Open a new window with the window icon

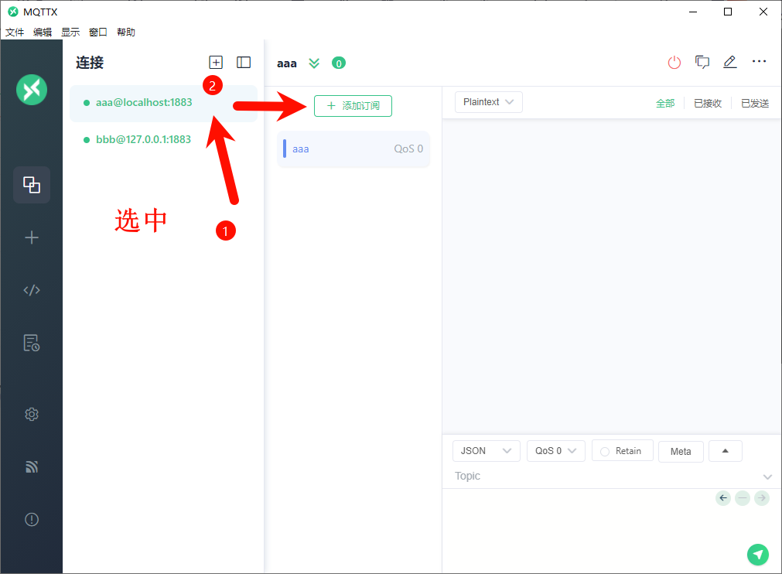click(702, 63)
